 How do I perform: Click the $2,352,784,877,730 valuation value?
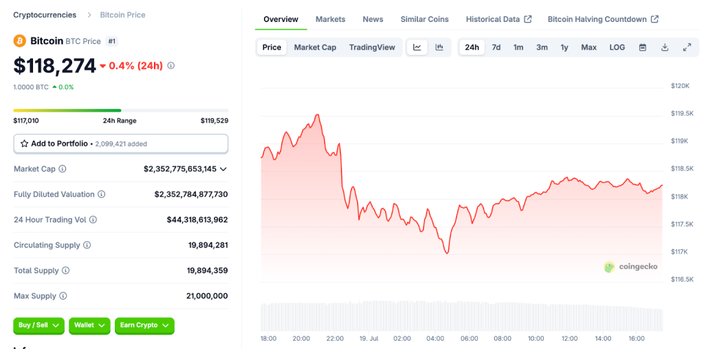pos(191,194)
